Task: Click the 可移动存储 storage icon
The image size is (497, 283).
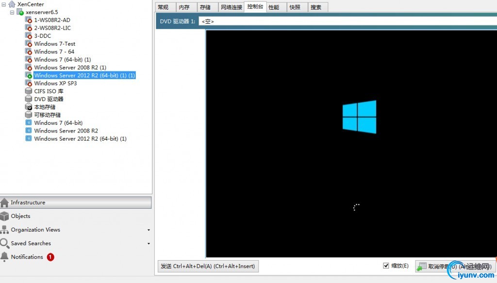Action: (29, 115)
